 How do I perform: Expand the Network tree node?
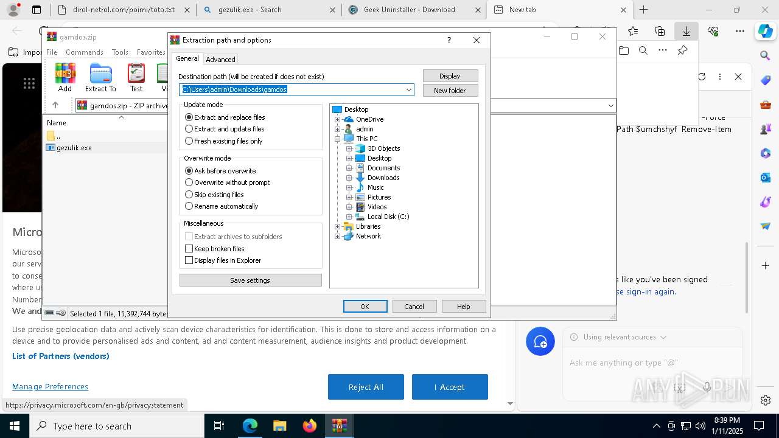coord(338,236)
